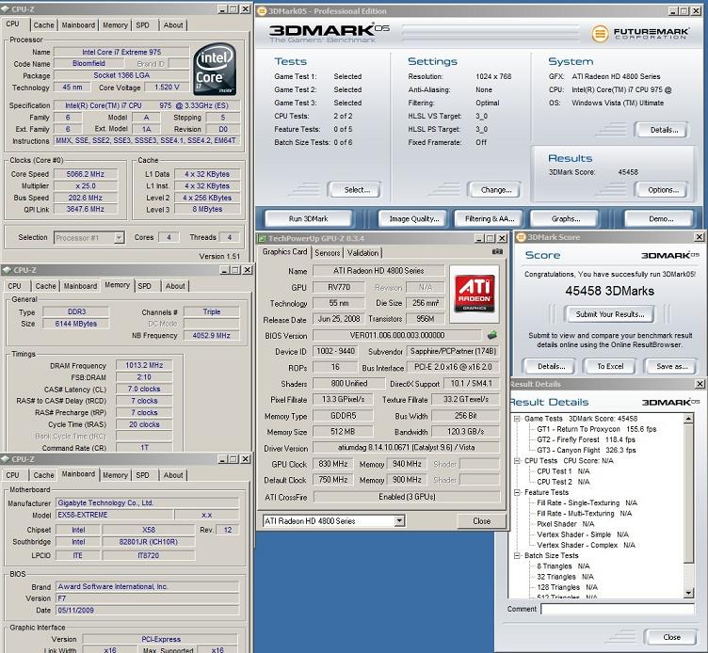
Task: Click the GPU-Z title bar icon
Action: tap(262, 238)
